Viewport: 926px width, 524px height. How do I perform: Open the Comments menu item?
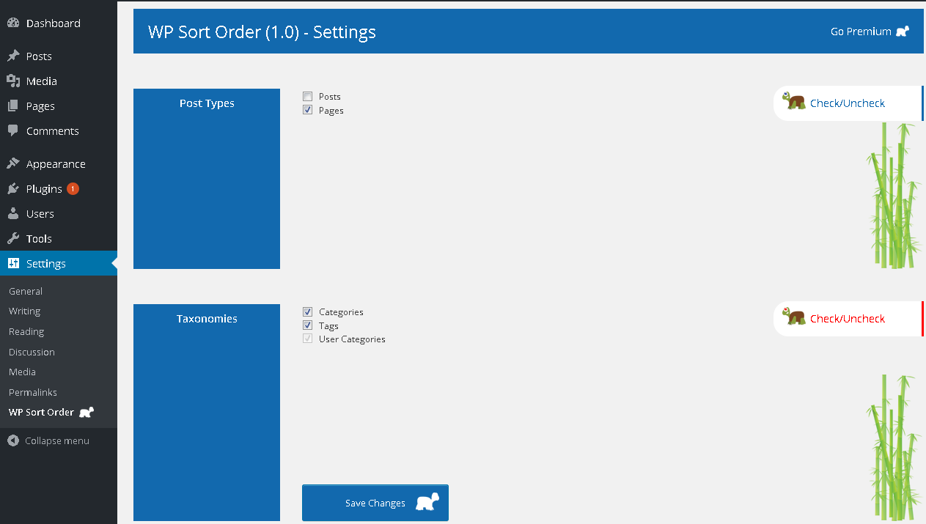coord(59,130)
